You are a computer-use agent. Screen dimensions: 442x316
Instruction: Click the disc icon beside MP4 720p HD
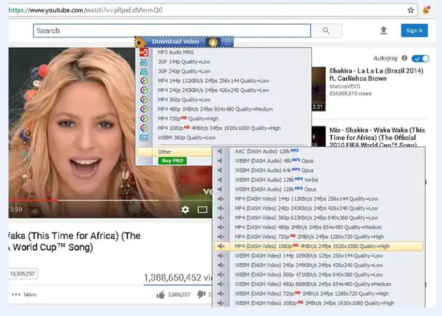point(144,119)
